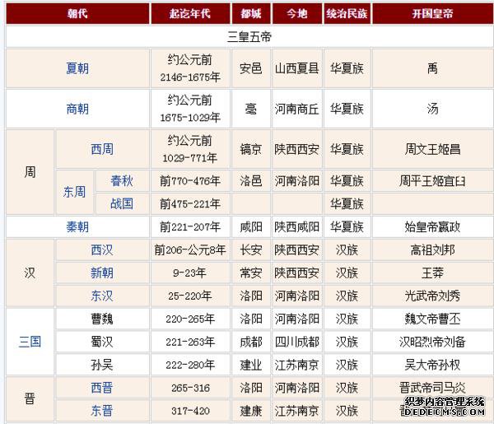Click the 山西夏县 location cell

click(297, 68)
